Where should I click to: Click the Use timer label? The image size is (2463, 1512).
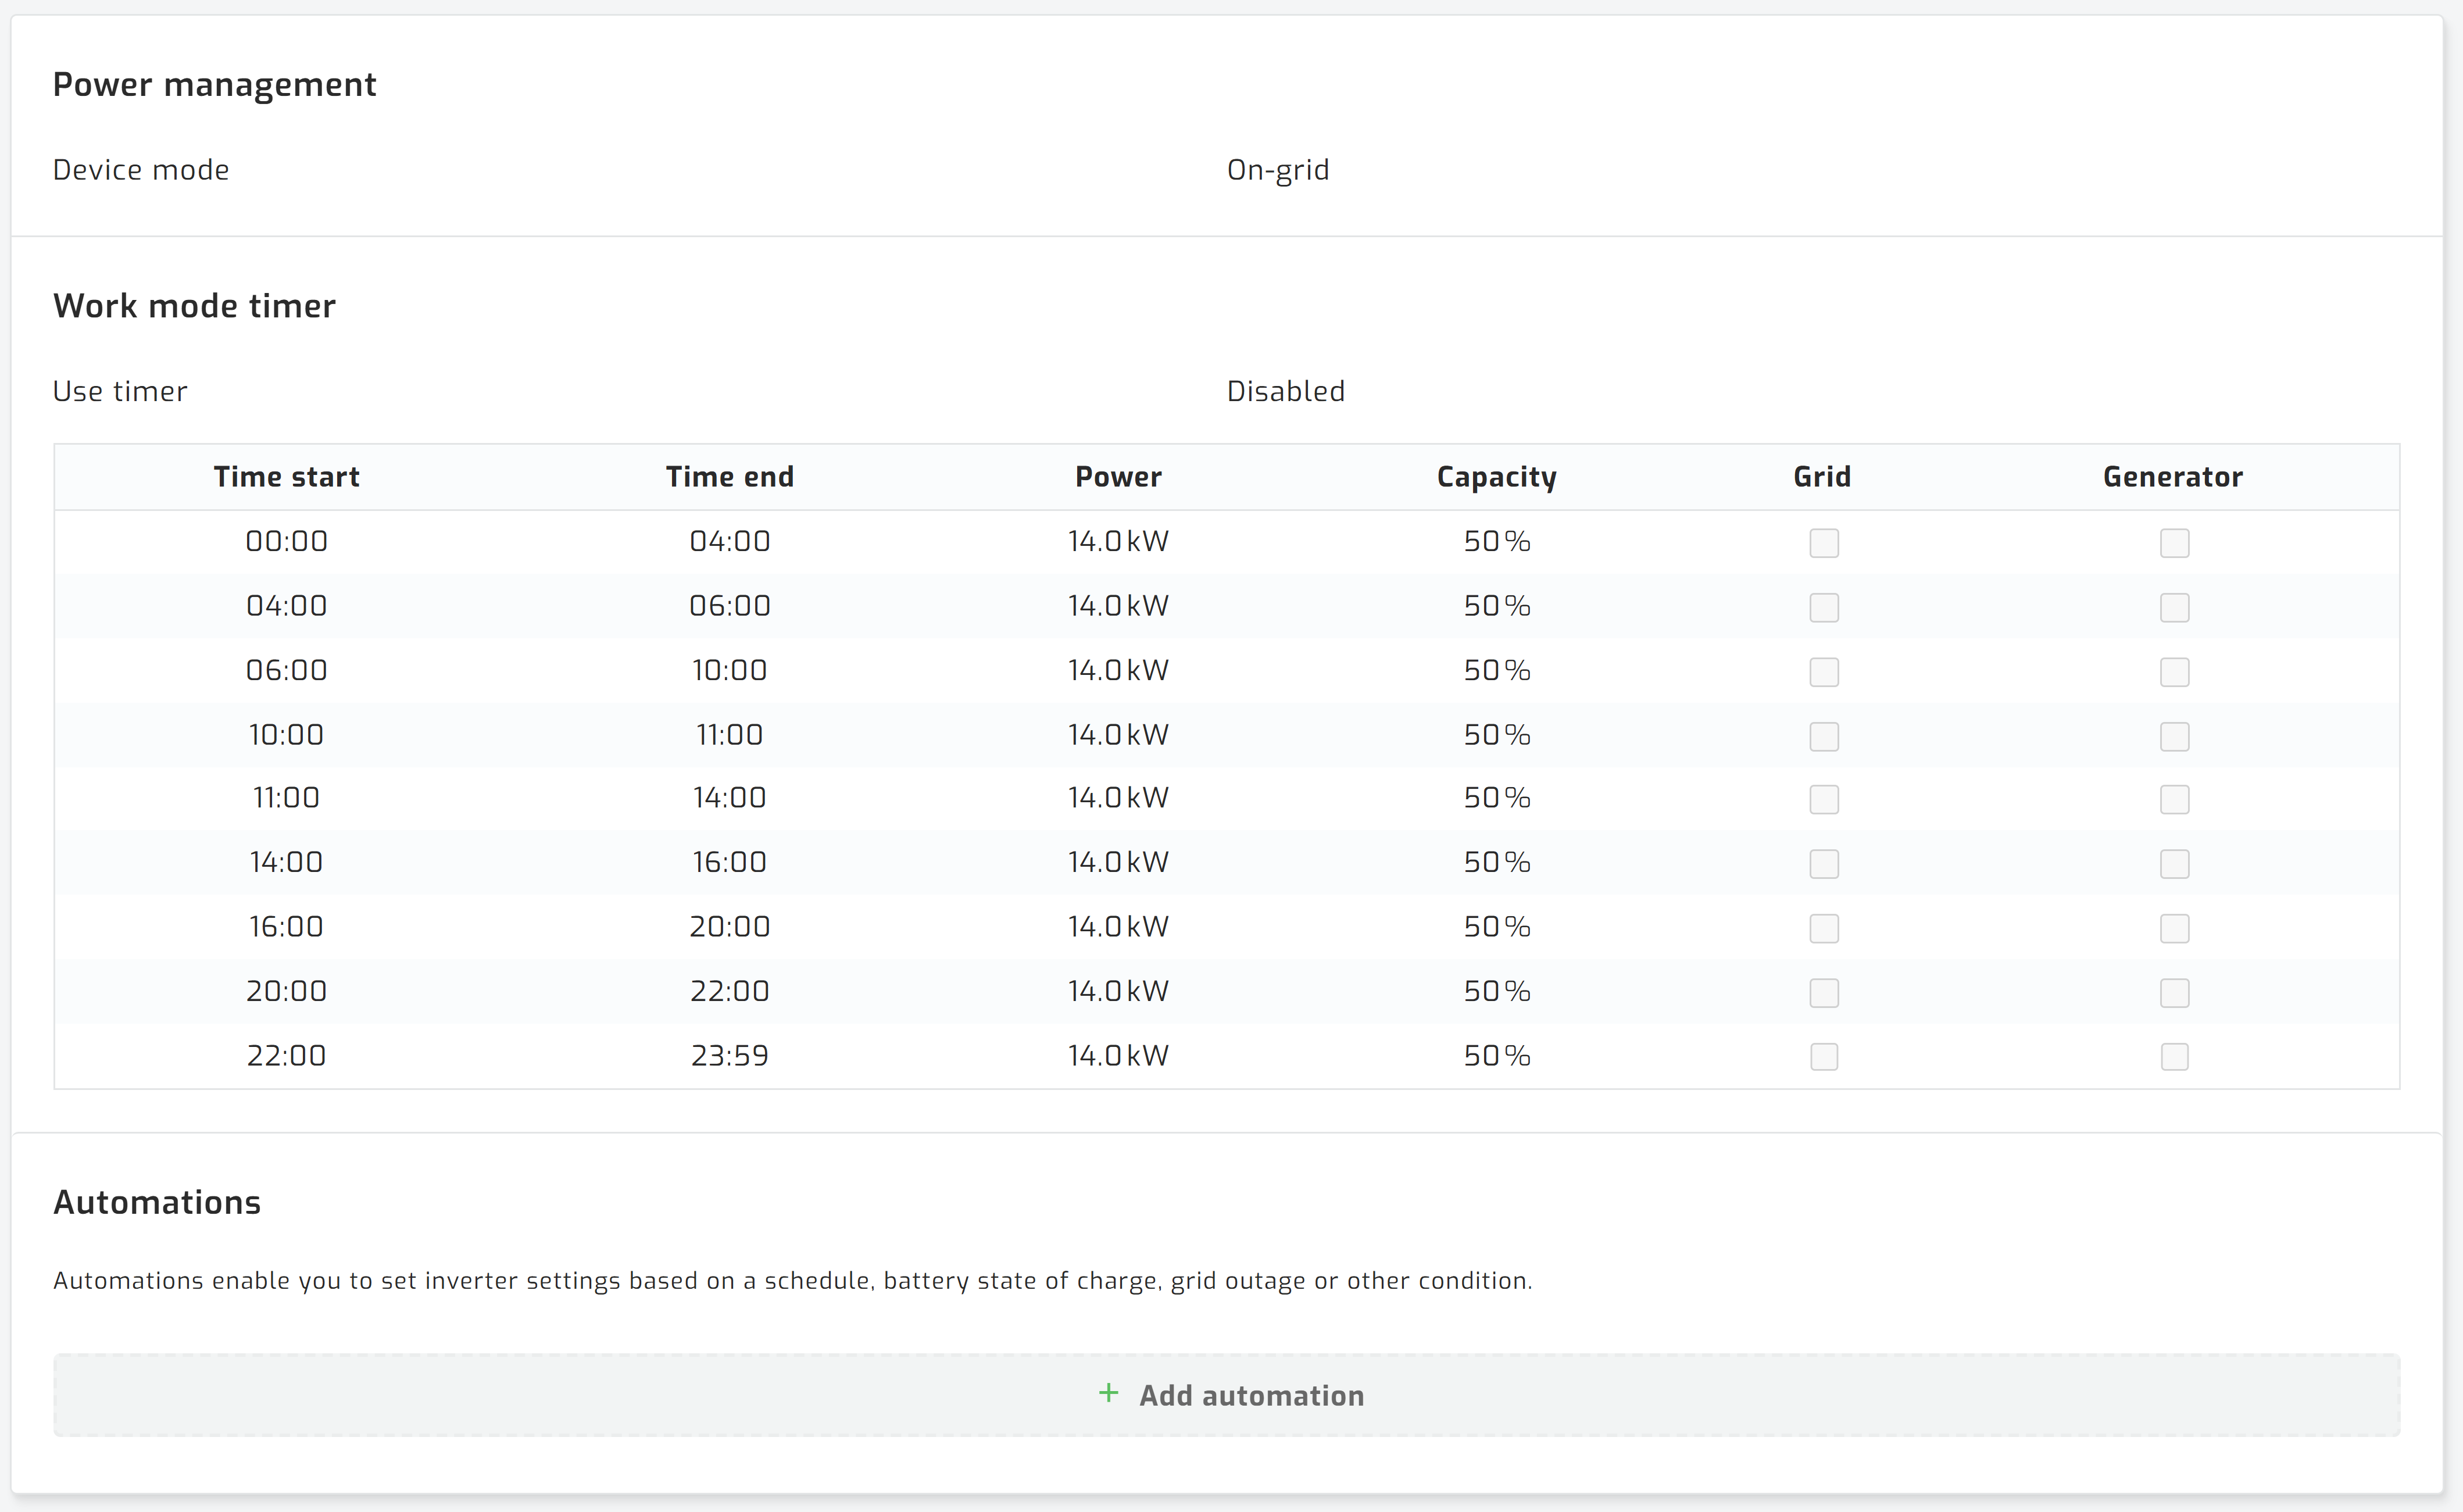pyautogui.click(x=119, y=391)
